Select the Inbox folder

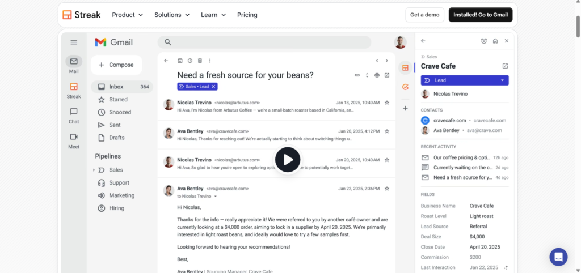click(122, 87)
